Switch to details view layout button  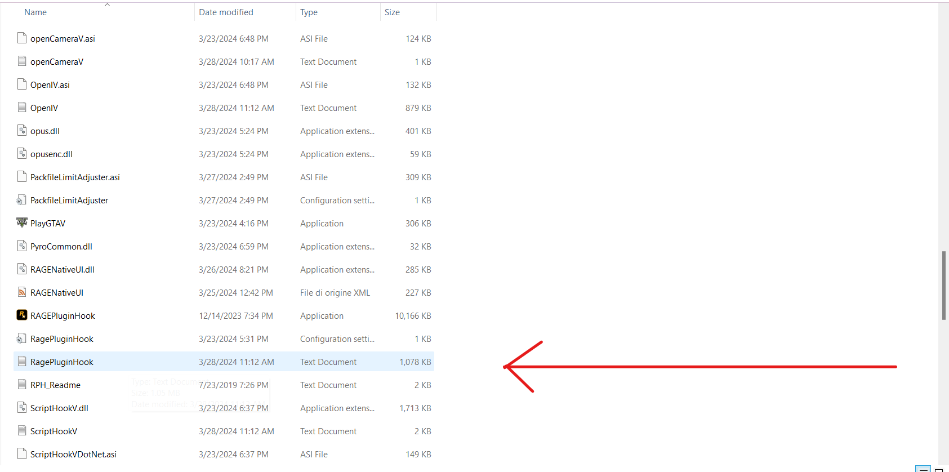tap(923, 469)
